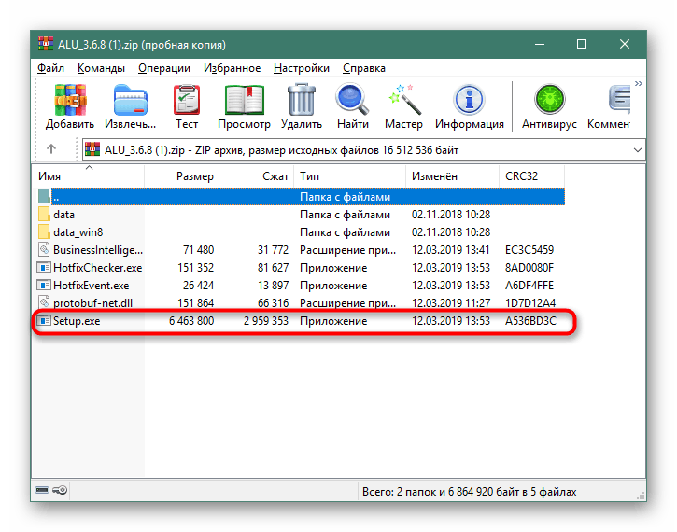The height and width of the screenshot is (532, 677).
Task: Select the data folder icon
Action: pos(44,214)
